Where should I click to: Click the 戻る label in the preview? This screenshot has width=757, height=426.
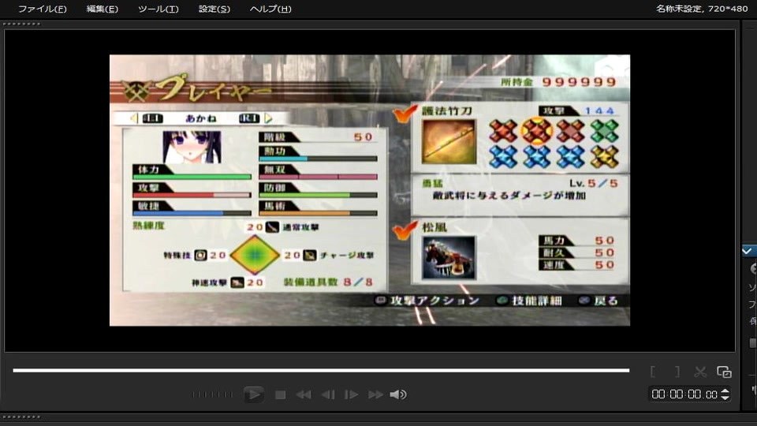pos(606,301)
